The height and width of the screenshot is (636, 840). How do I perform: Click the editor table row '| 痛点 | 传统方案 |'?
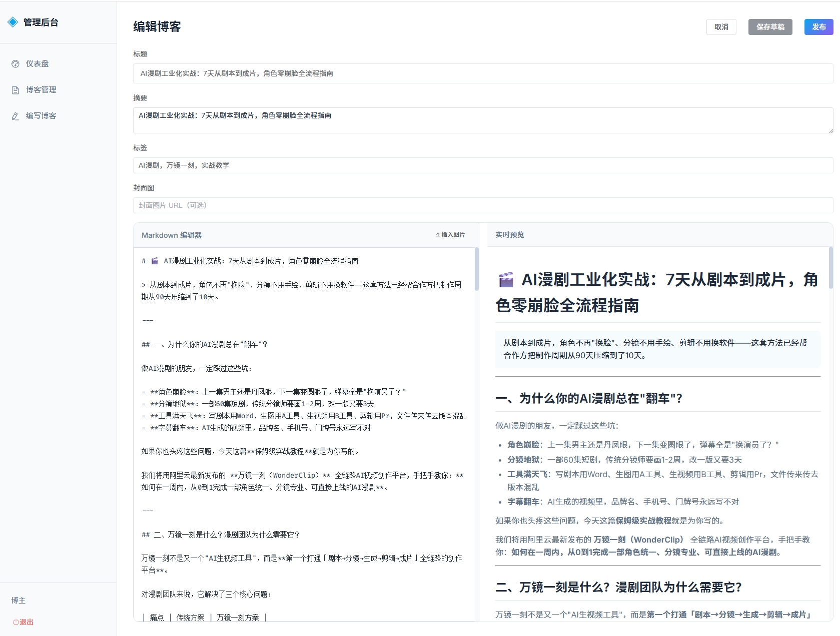point(204,618)
